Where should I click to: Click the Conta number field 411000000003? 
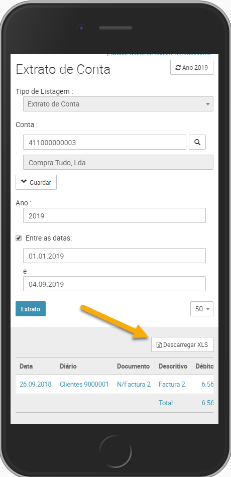point(104,142)
